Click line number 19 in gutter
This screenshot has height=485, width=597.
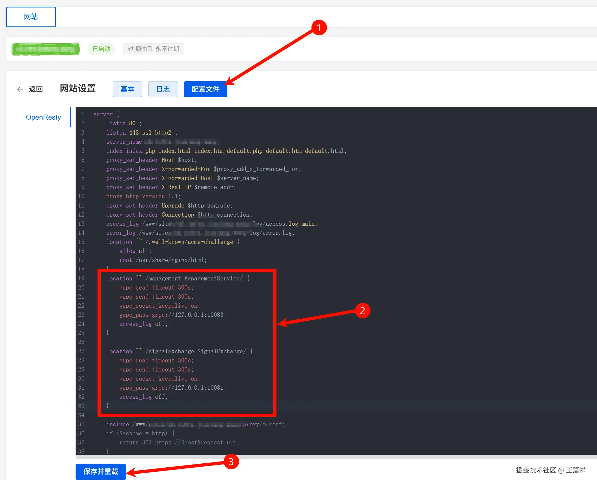click(81, 278)
